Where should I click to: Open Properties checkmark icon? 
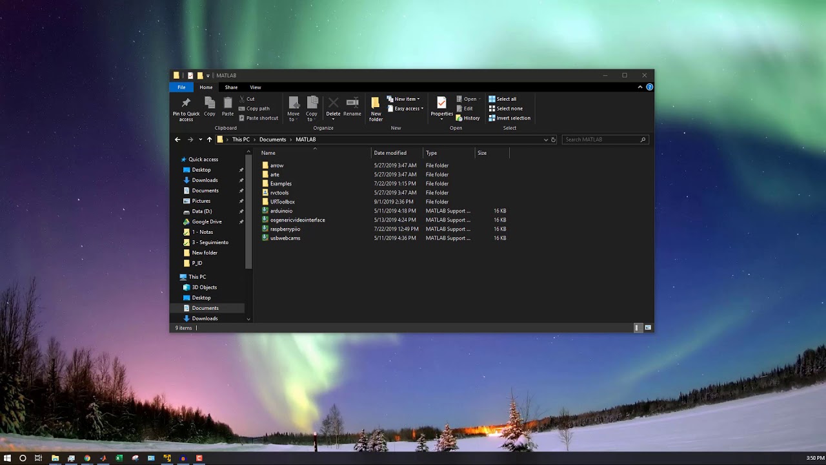point(441,103)
